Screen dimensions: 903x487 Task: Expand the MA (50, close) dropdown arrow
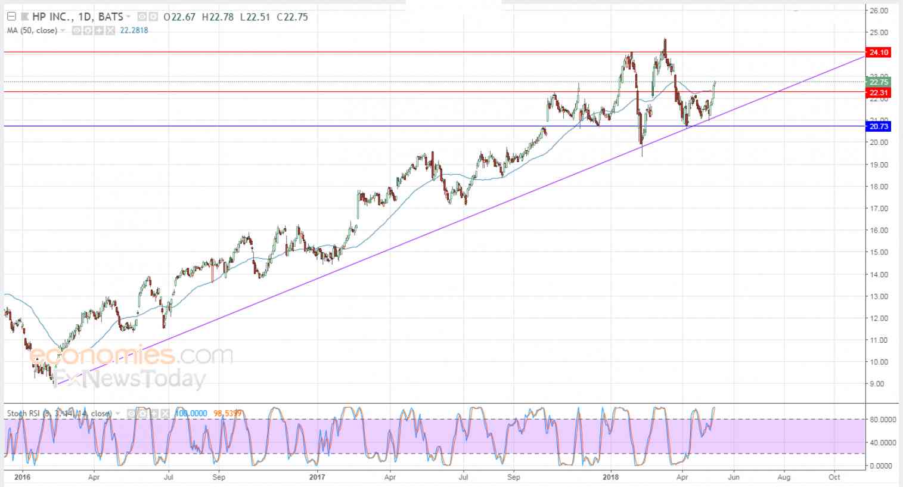(x=63, y=30)
